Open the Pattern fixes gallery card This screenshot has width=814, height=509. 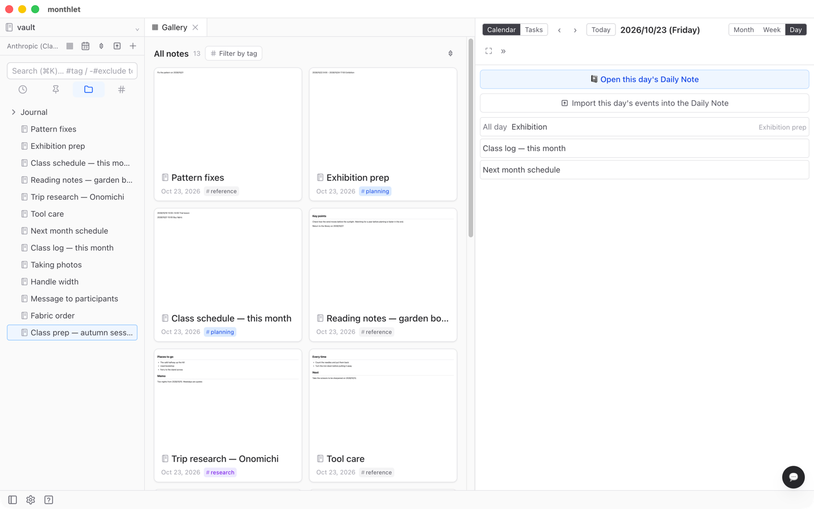228,134
